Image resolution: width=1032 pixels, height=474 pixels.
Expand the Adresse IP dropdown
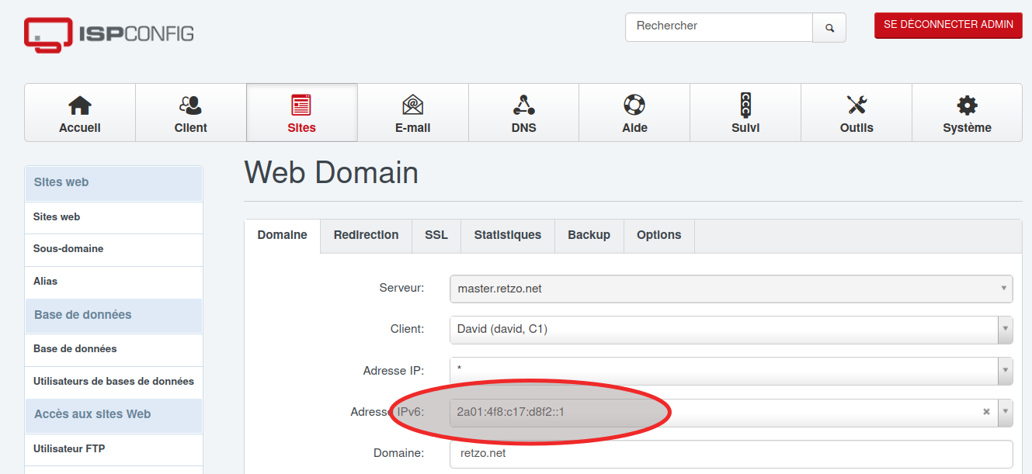click(x=1006, y=370)
